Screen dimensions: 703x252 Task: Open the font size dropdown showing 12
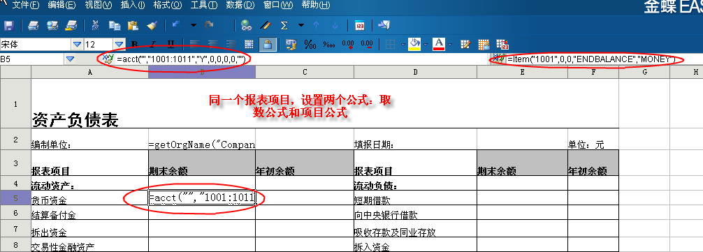click(119, 44)
